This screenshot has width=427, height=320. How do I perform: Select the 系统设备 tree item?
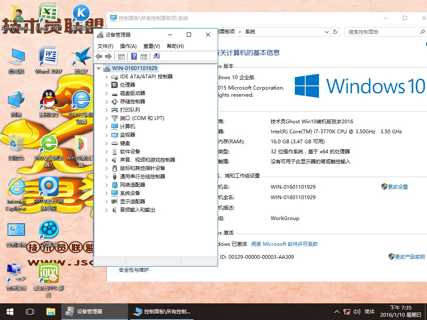point(130,193)
